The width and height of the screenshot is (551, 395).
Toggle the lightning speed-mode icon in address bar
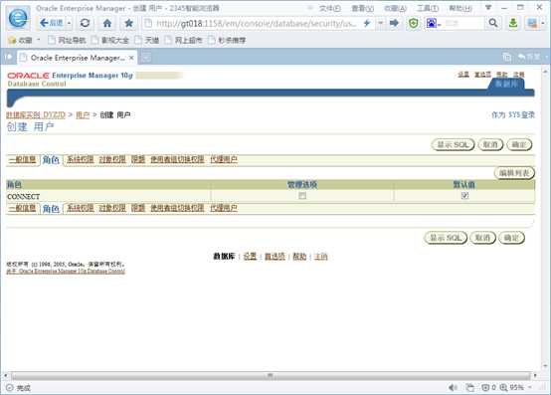pyautogui.click(x=367, y=23)
